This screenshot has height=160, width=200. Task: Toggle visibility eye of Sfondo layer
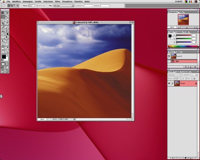pyautogui.click(x=169, y=84)
